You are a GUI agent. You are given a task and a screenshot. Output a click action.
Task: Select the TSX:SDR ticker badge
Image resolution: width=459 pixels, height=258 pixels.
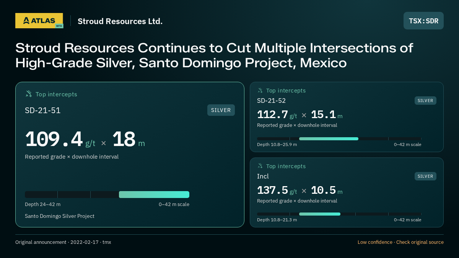tap(423, 21)
